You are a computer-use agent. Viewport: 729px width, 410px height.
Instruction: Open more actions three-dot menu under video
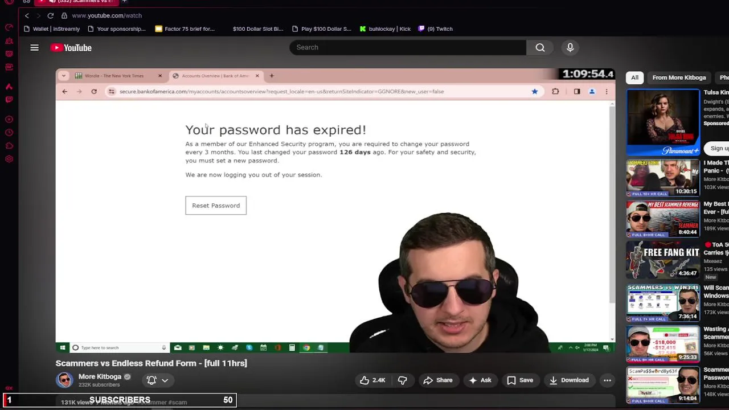[x=607, y=380]
